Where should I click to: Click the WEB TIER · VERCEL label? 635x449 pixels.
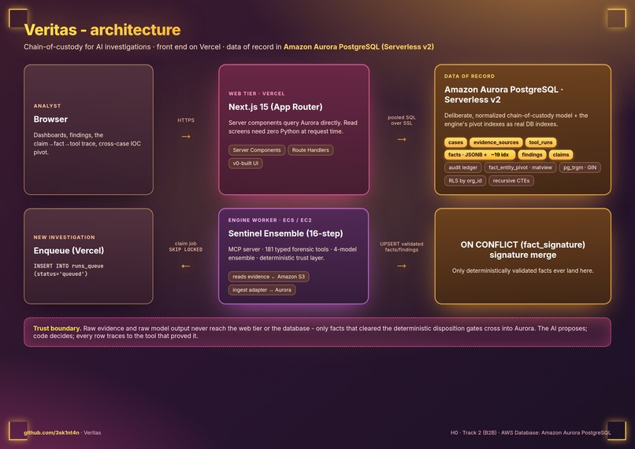(256, 94)
